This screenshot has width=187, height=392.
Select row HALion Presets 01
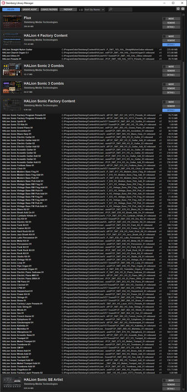pos(91,59)
